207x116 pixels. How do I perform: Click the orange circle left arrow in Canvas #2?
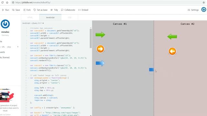[x=172, y=51]
